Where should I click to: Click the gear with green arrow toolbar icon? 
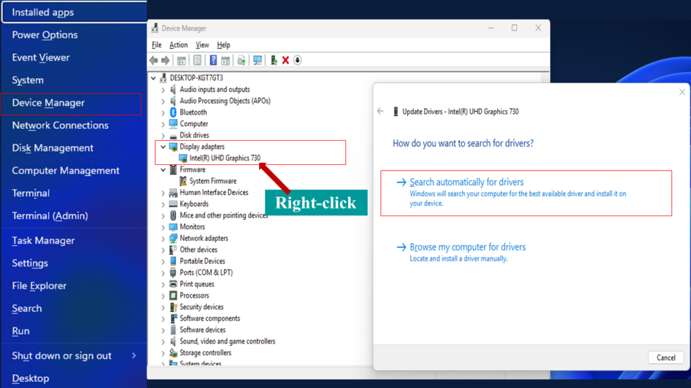(x=241, y=60)
